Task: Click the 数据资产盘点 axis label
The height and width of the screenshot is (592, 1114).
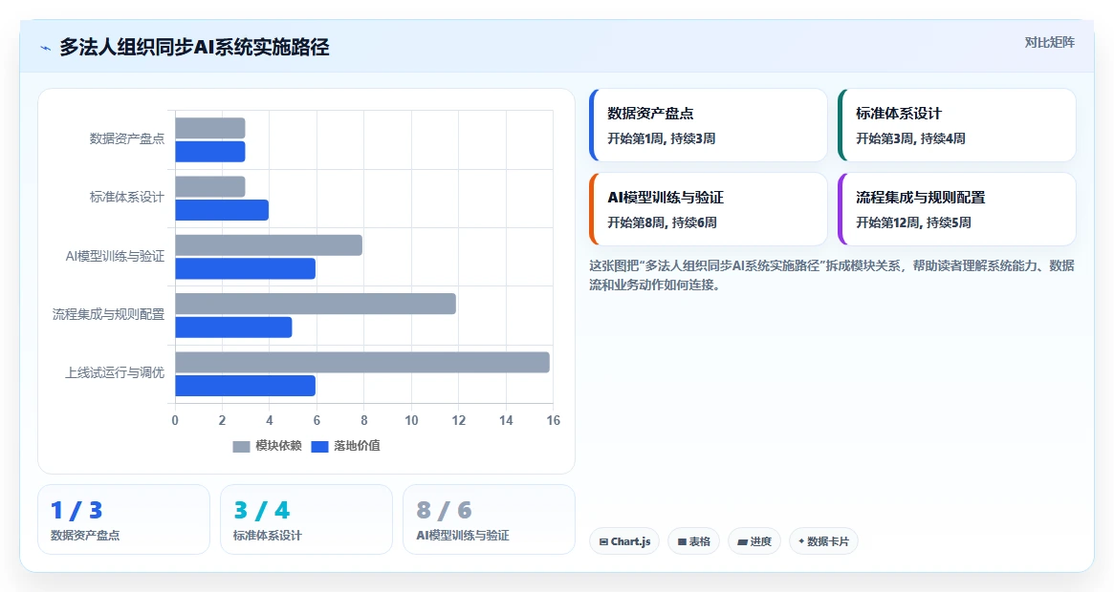Action: coord(127,139)
